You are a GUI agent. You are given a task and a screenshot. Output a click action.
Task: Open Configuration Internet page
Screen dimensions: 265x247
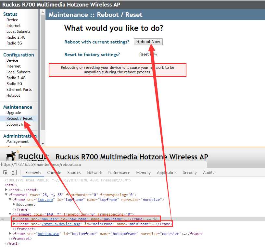tap(14, 66)
